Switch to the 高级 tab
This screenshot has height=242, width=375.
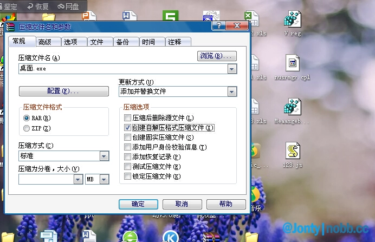[45, 42]
